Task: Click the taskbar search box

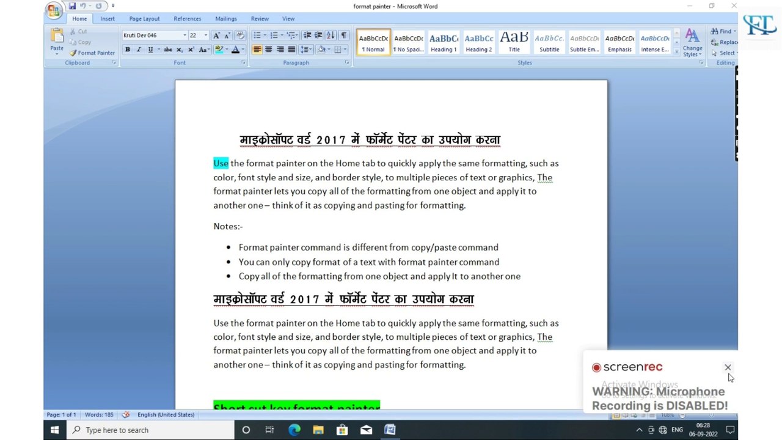Action: pyautogui.click(x=150, y=430)
